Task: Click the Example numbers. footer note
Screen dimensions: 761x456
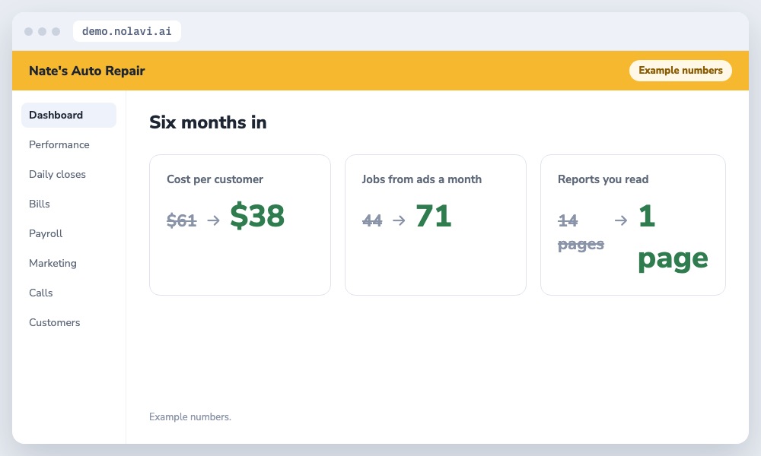Action: 189,416
